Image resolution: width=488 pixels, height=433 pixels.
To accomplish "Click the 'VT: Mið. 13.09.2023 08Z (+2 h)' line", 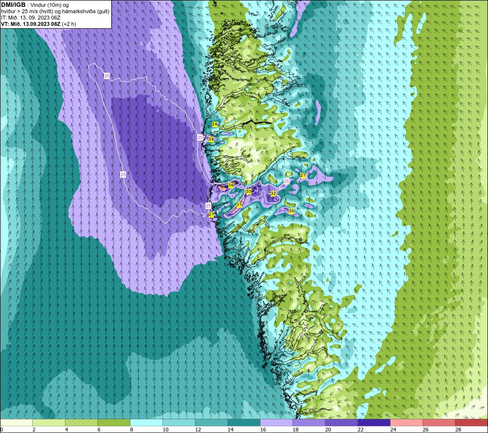I will pyautogui.click(x=38, y=24).
